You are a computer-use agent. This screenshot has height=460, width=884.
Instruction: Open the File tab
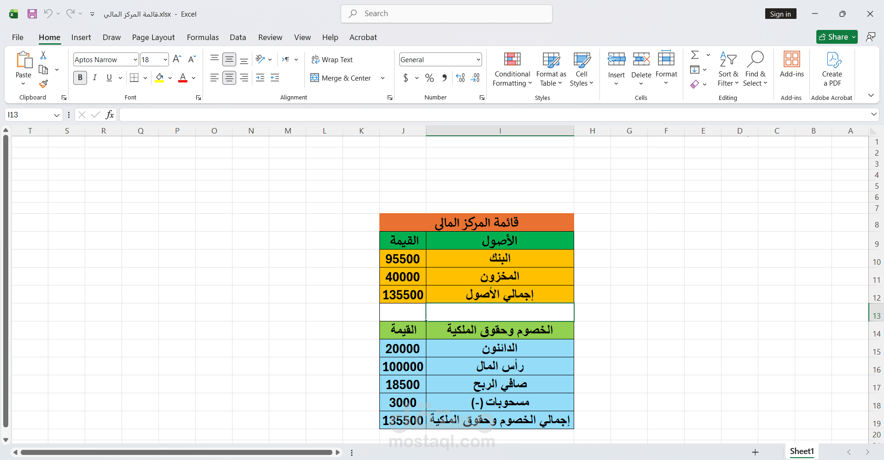(17, 37)
